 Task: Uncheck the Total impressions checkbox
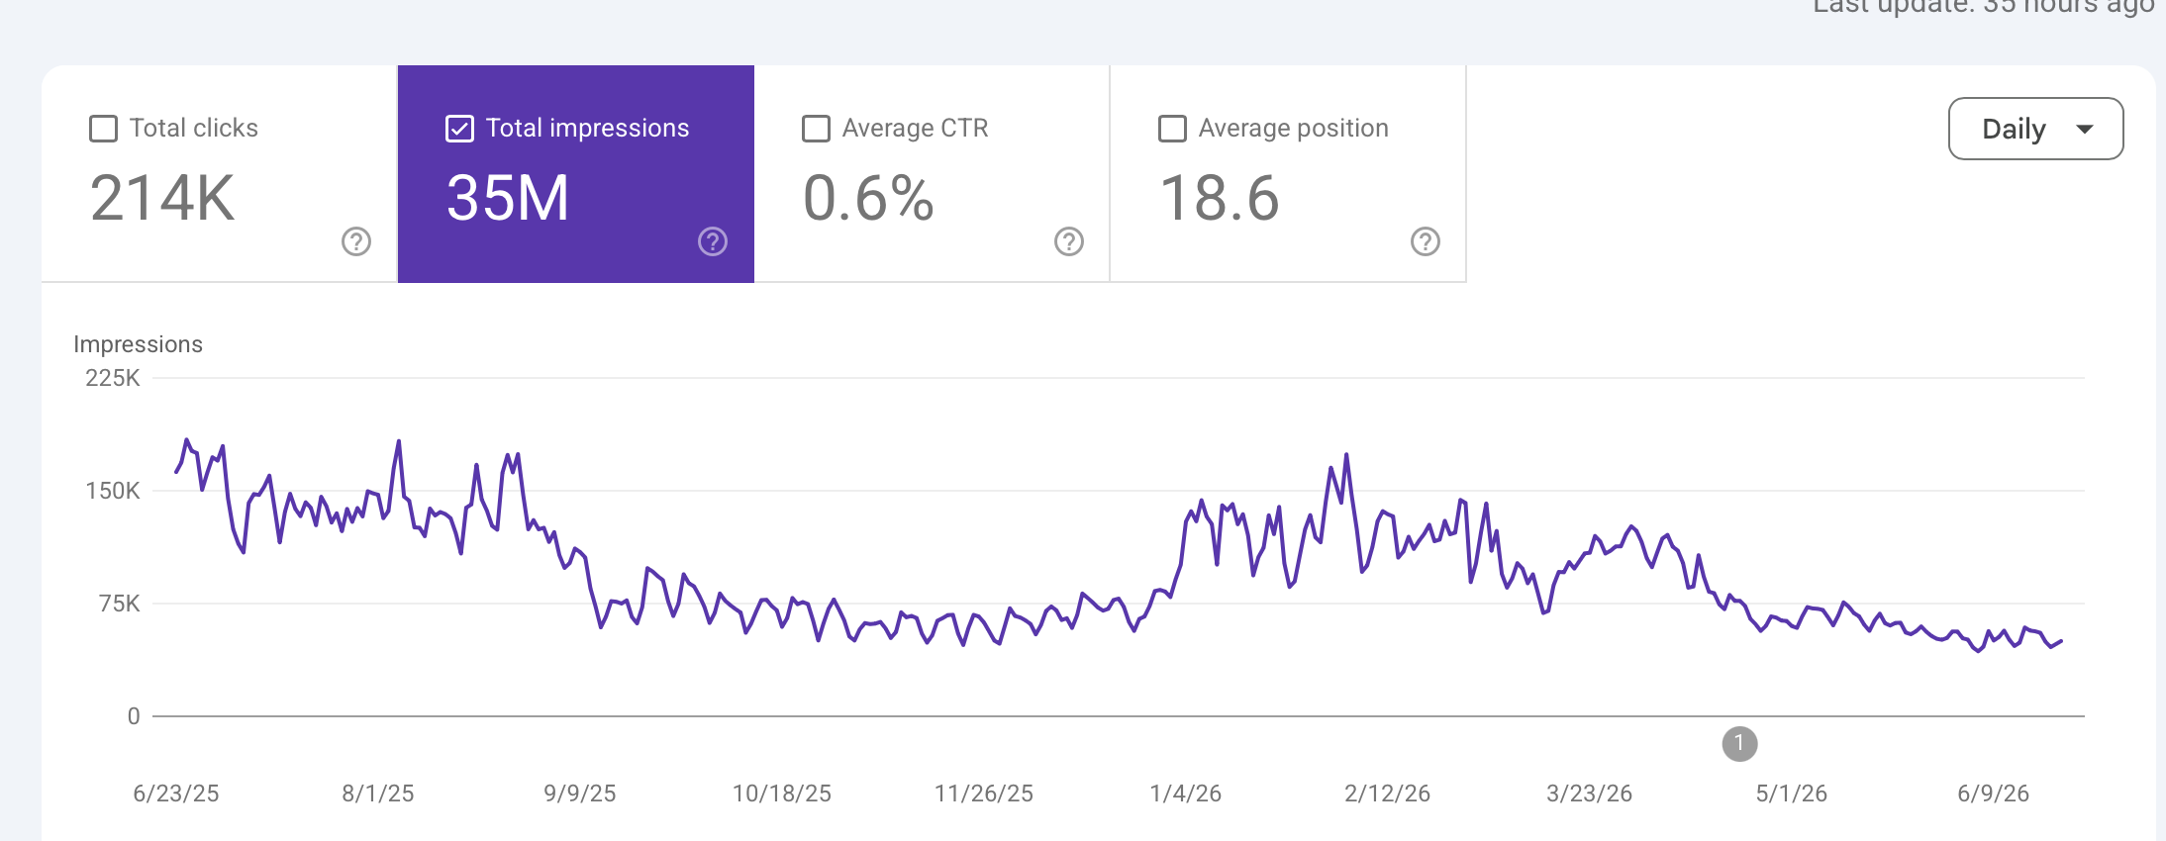(x=459, y=129)
